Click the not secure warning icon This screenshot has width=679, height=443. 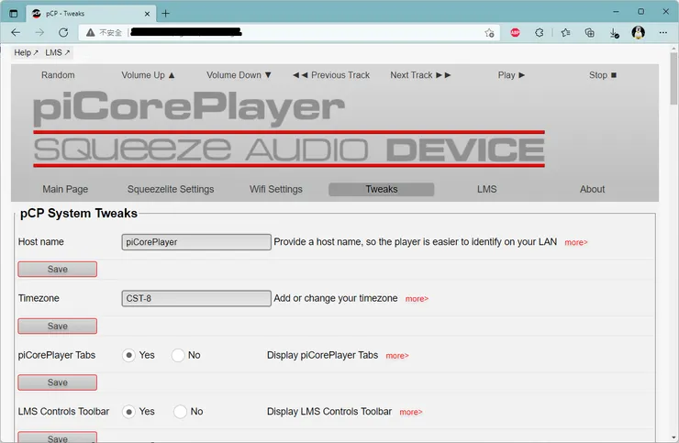click(x=90, y=32)
